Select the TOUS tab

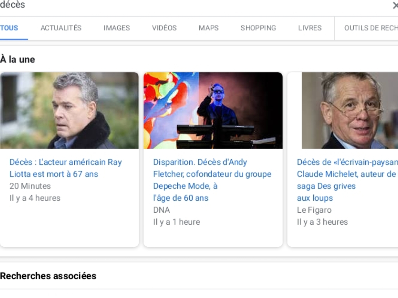click(9, 28)
